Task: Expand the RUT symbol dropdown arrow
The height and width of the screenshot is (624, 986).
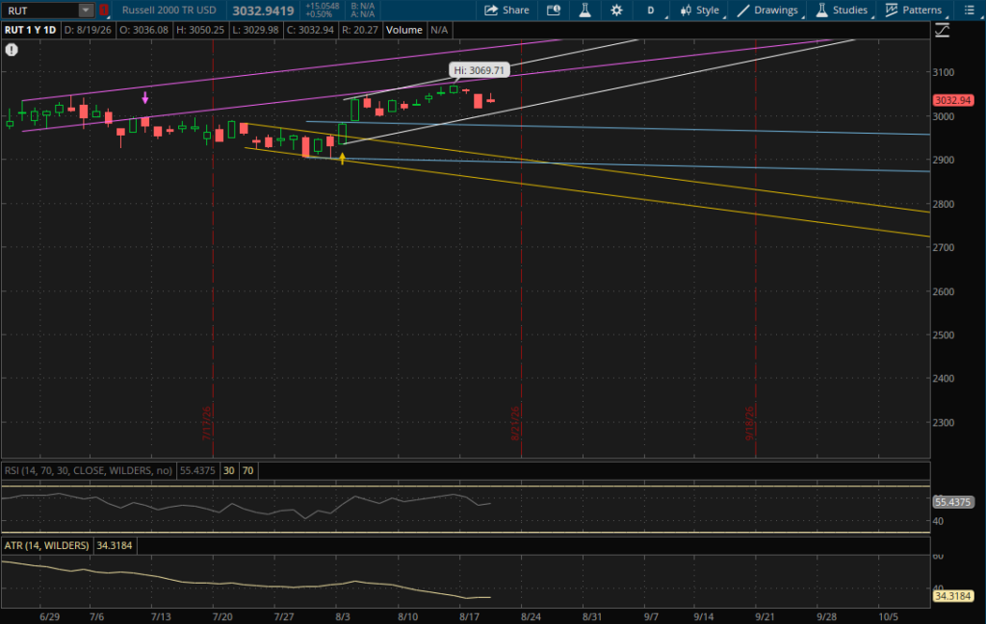Action: [x=86, y=10]
